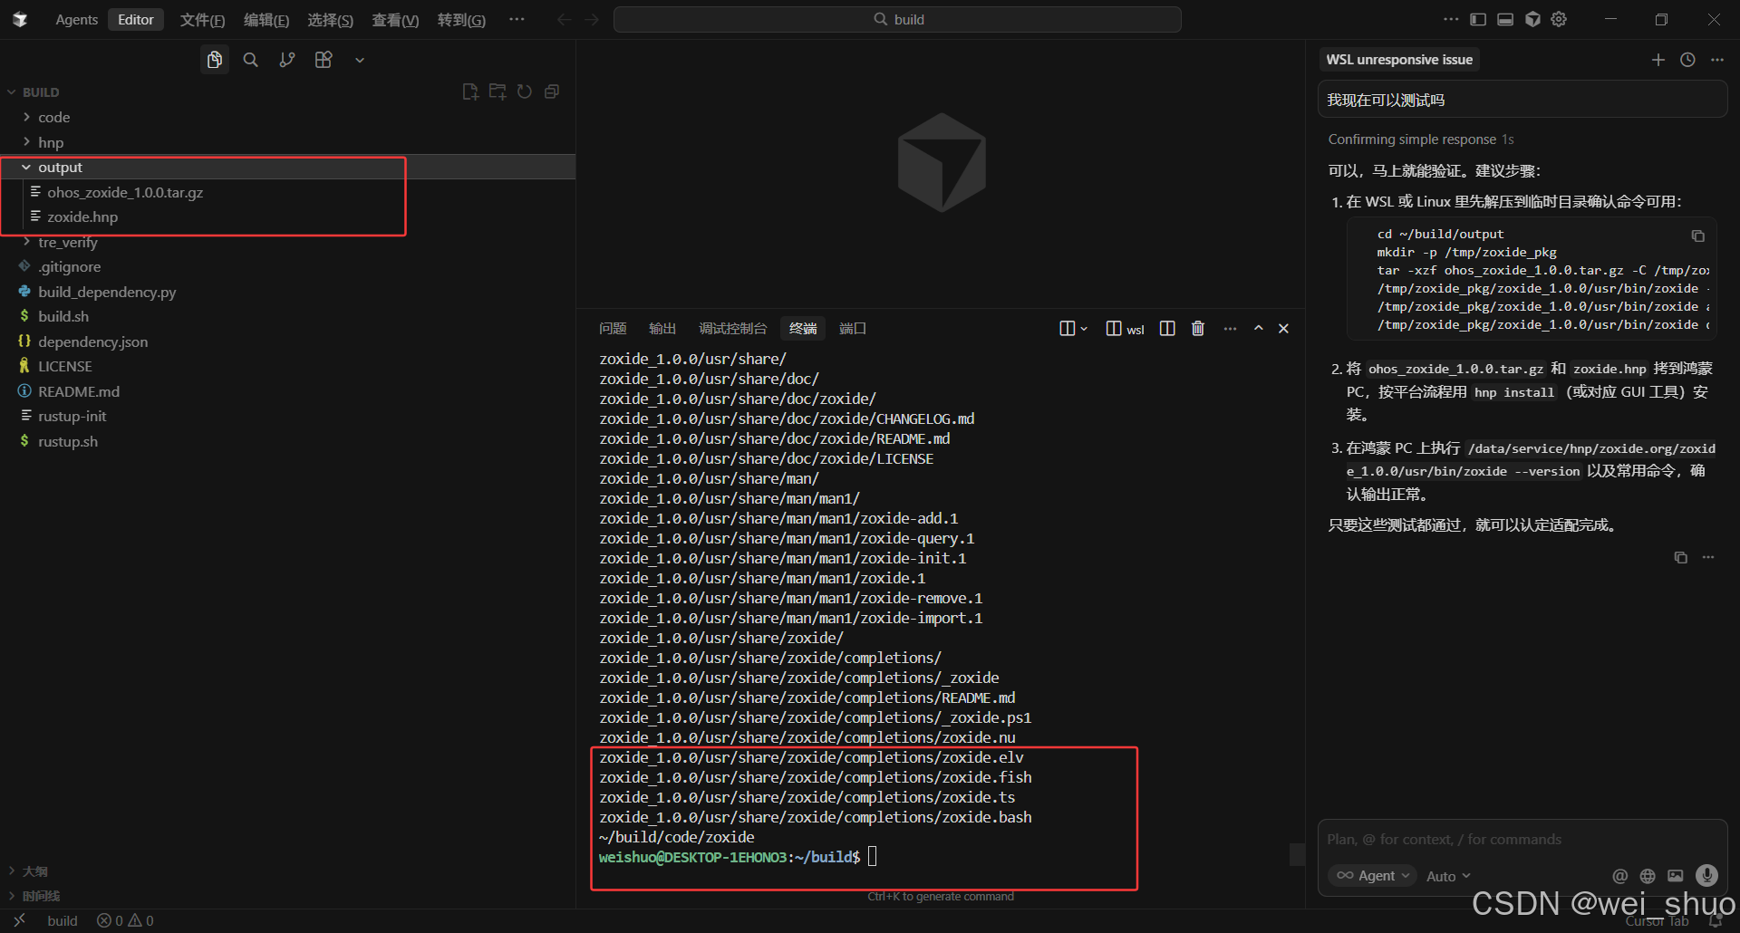Start a new chat with plus icon
1740x933 pixels.
point(1658,60)
